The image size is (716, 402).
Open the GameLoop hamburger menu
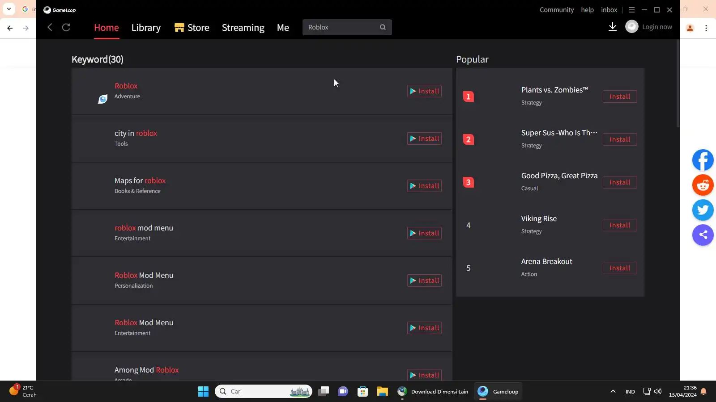pos(632,10)
